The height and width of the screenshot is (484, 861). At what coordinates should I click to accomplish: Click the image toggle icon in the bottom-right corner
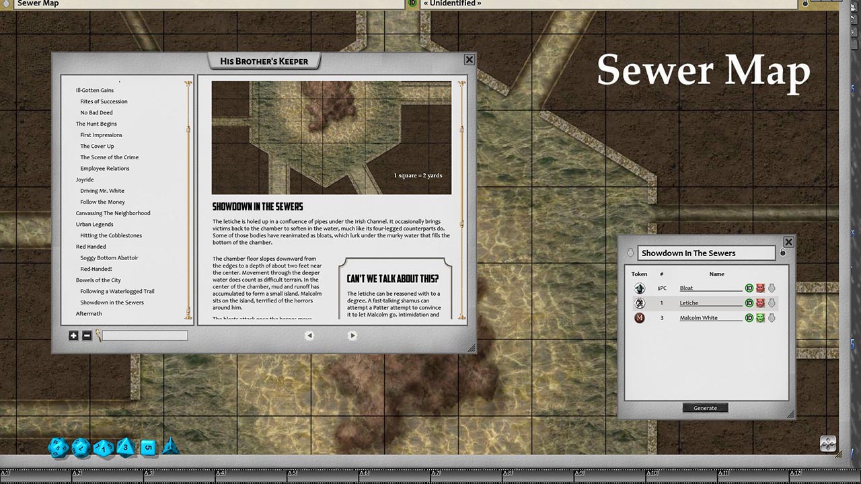coord(827,444)
